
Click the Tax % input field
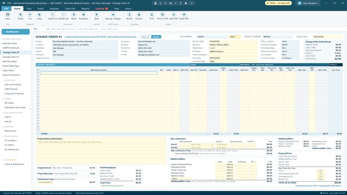(x=321, y=171)
